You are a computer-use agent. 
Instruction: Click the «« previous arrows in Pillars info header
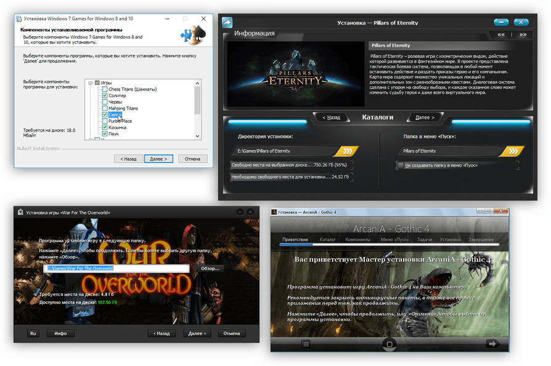pyautogui.click(x=501, y=34)
